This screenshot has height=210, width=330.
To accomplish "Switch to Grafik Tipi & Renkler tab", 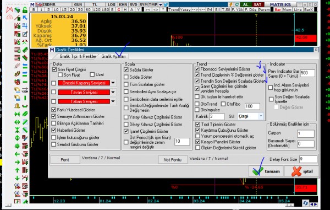I will pos(78,56).
